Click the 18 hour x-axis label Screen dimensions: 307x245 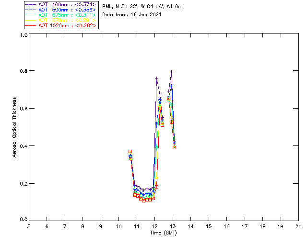click(262, 226)
